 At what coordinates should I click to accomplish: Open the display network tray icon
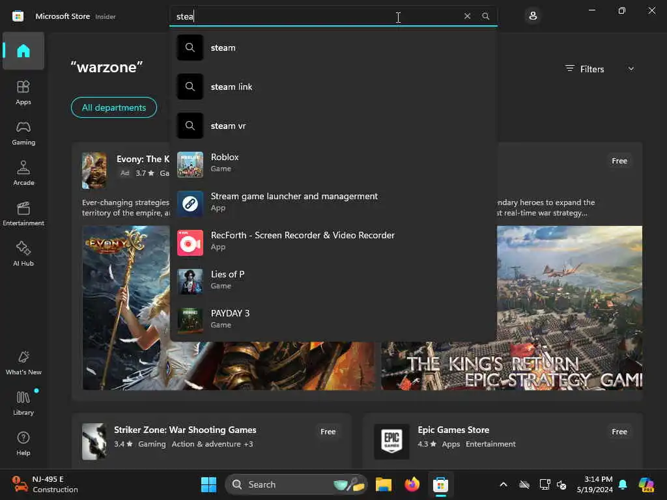(x=544, y=484)
